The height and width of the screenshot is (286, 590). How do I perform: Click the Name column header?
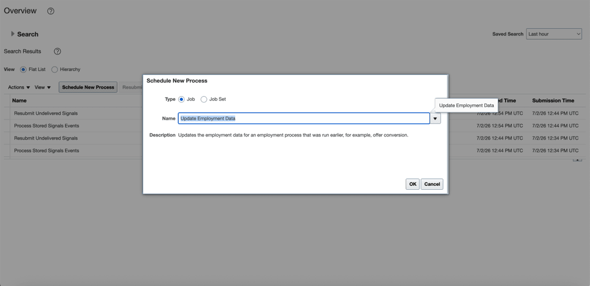coord(19,100)
